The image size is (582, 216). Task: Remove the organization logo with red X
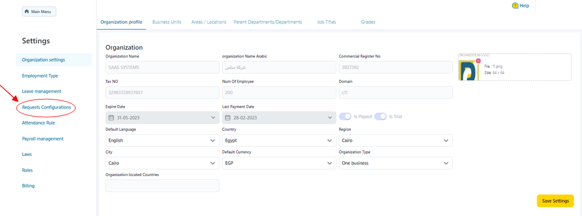pyautogui.click(x=478, y=61)
